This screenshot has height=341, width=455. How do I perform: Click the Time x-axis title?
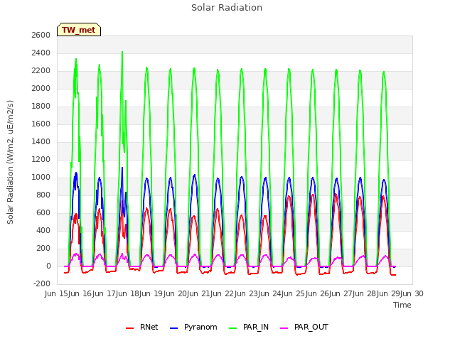pyautogui.click(x=402, y=305)
